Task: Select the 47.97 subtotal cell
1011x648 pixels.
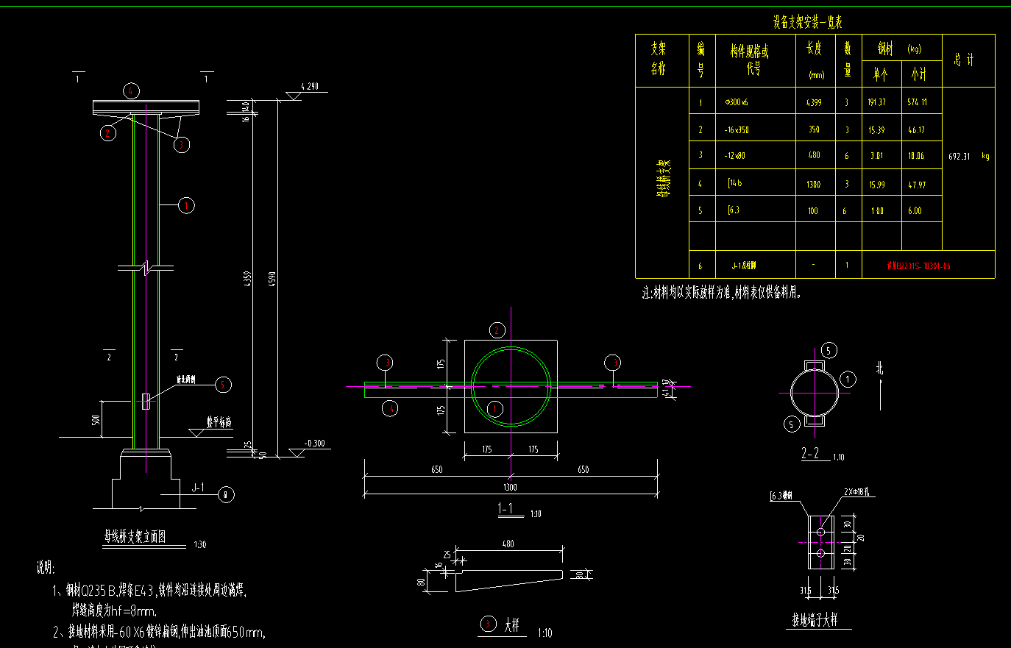Action: click(917, 185)
